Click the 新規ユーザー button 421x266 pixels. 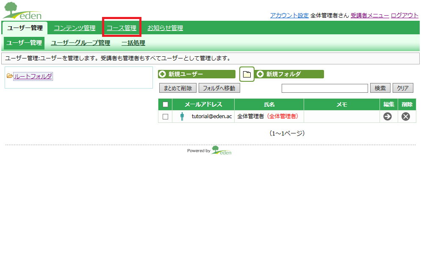tap(197, 74)
